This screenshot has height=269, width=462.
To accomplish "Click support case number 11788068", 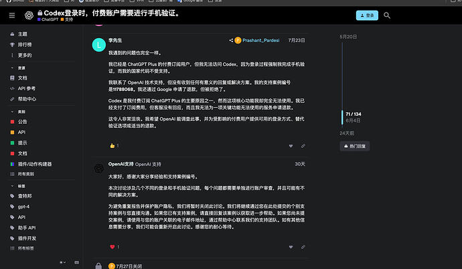I will [x=123, y=90].
